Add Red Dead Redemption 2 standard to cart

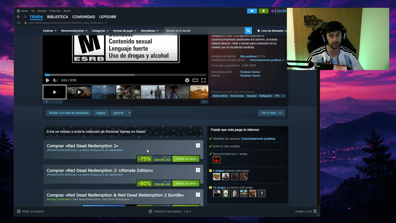click(186, 159)
